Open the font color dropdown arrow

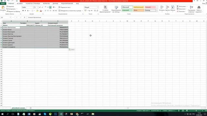click(x=43, y=11)
